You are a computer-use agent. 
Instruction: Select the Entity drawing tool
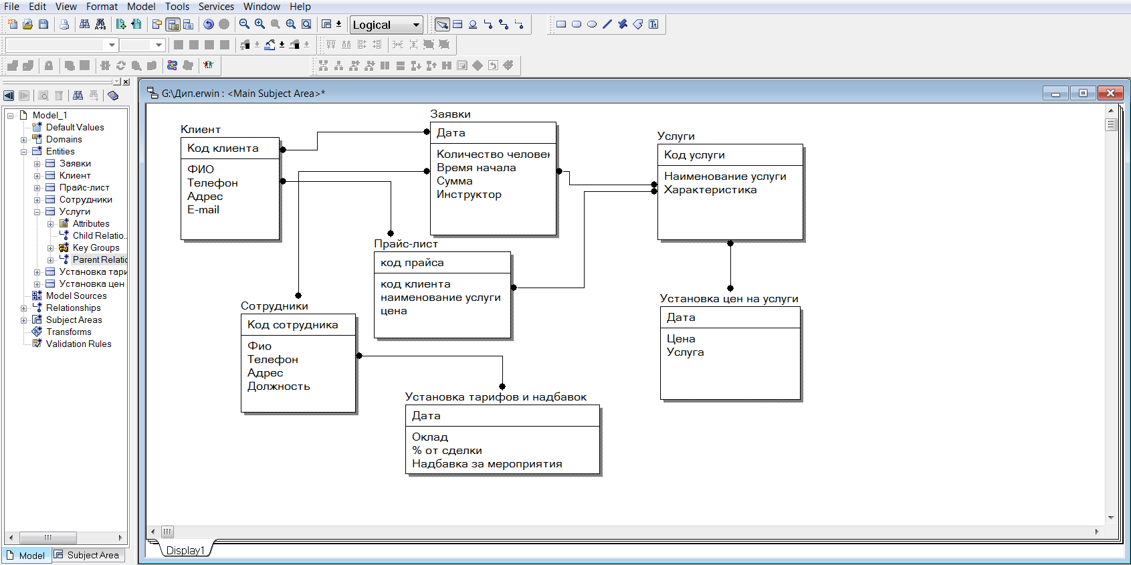457,25
